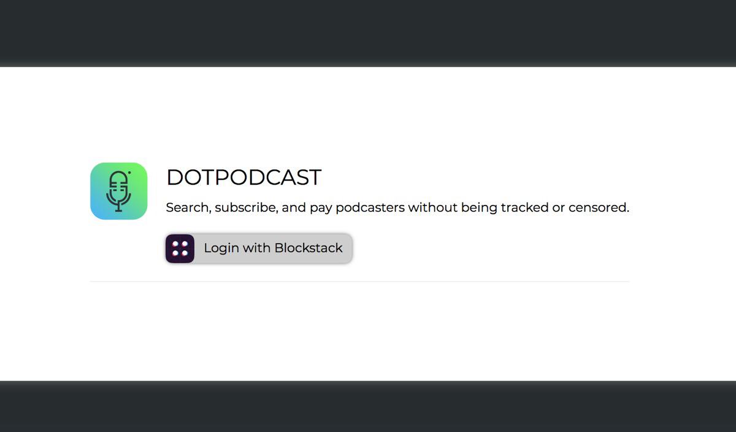Click the Login with Blockstack button
736x432 pixels.
point(259,248)
